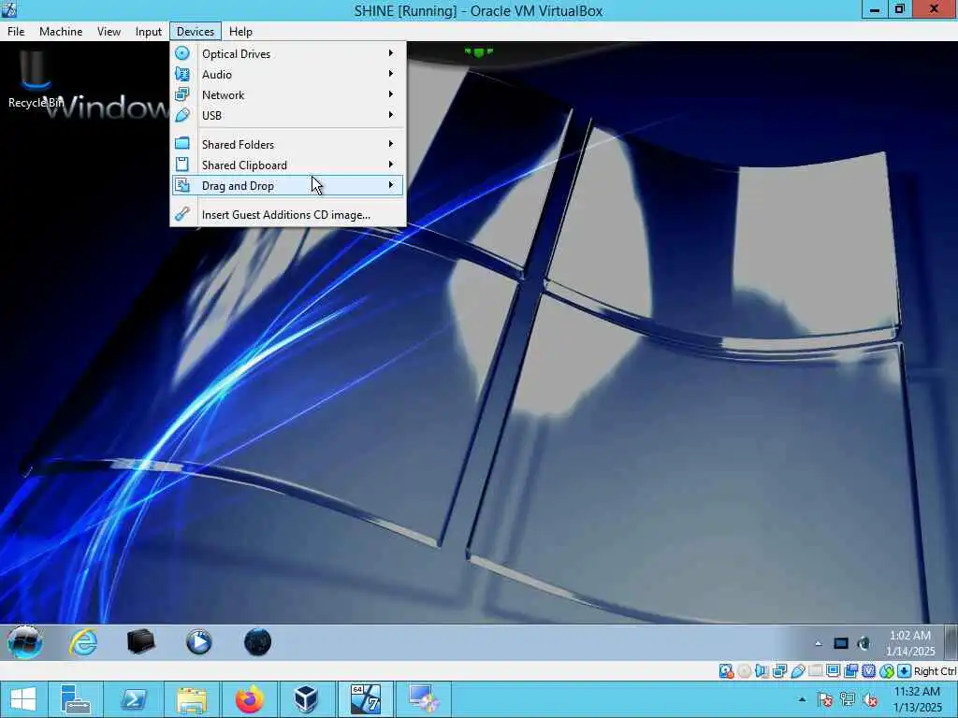Click the running VM taskbar button

366,699
